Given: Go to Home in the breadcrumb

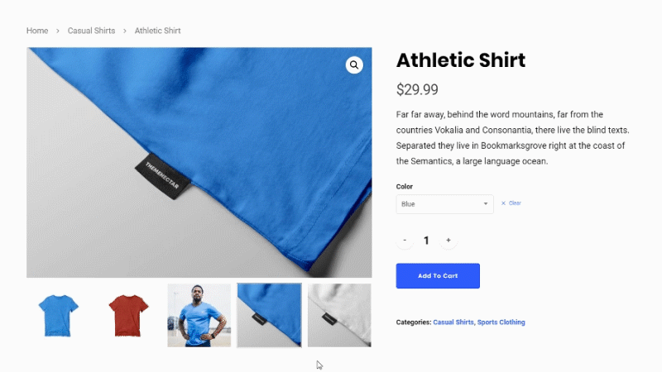Looking at the screenshot, I should tap(37, 31).
